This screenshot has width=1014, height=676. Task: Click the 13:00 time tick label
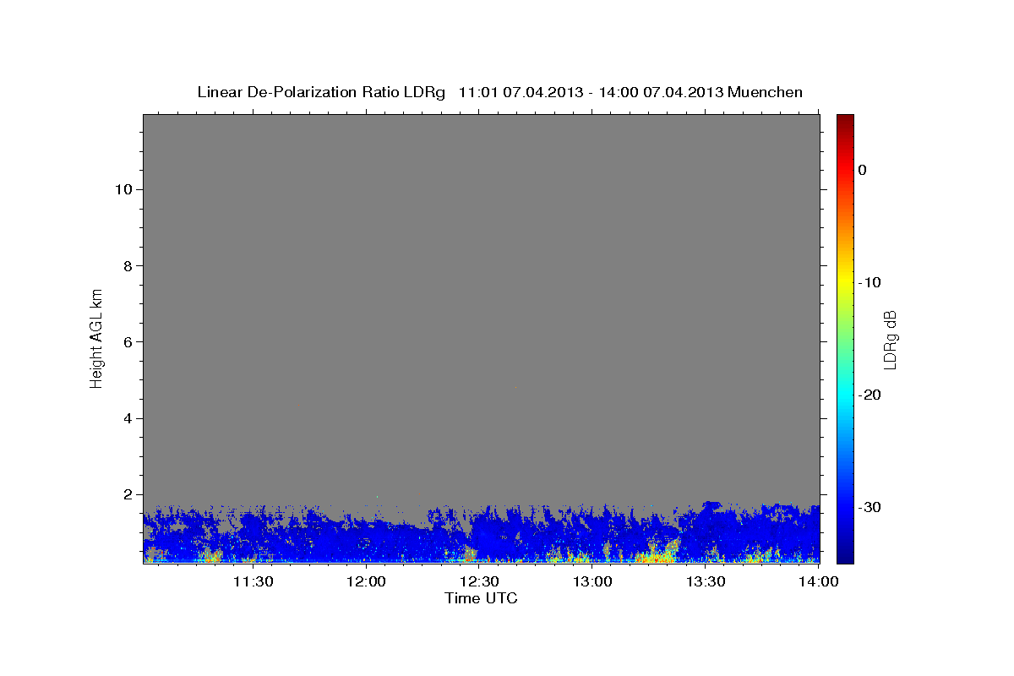[593, 581]
